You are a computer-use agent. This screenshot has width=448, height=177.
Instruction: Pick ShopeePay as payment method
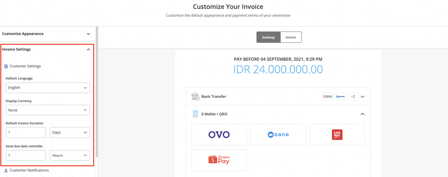pyautogui.click(x=219, y=160)
